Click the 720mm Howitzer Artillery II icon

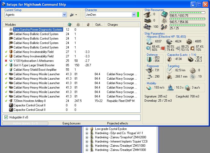(x=11, y=101)
